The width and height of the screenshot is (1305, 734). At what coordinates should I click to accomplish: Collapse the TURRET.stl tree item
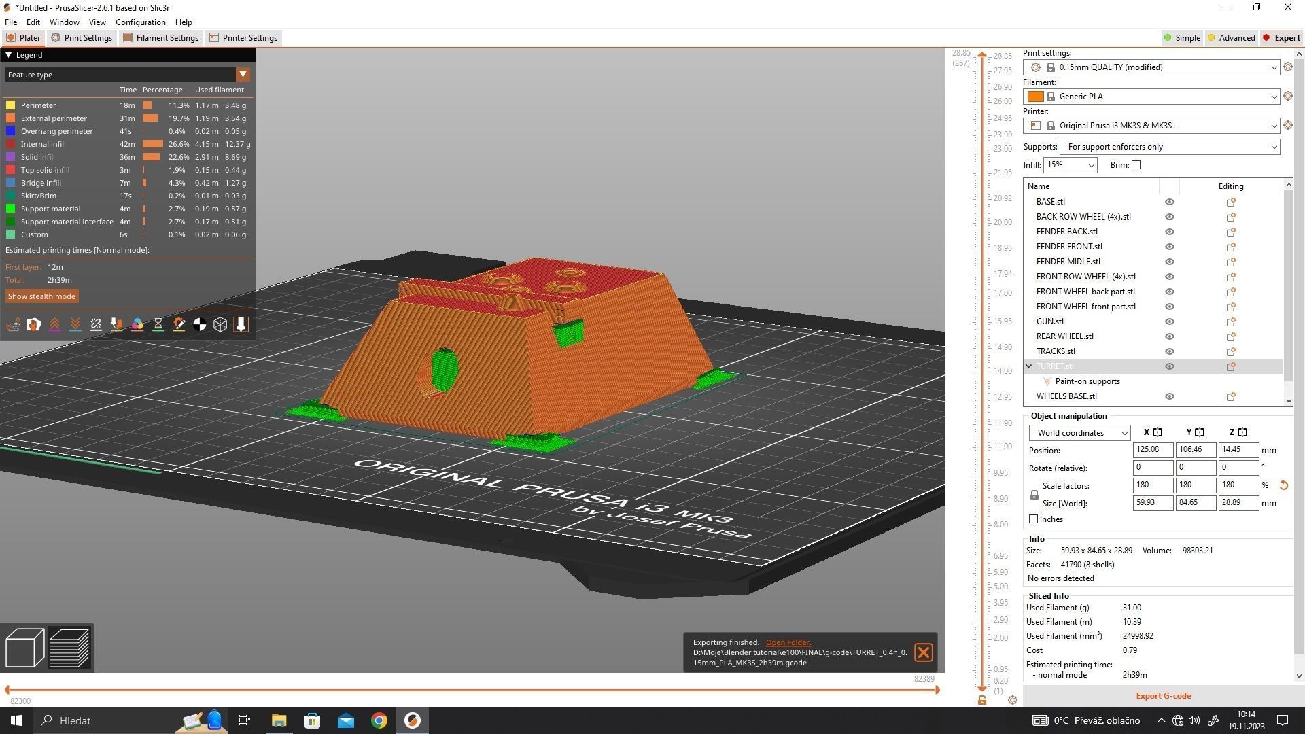[x=1029, y=366]
